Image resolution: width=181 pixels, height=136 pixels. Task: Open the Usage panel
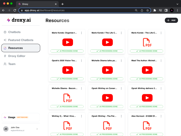(x=21, y=117)
